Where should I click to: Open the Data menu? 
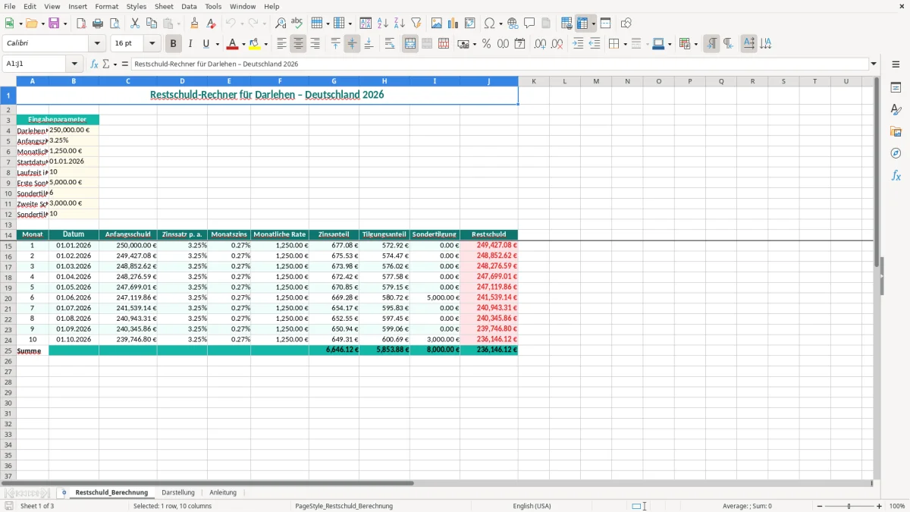pyautogui.click(x=189, y=6)
